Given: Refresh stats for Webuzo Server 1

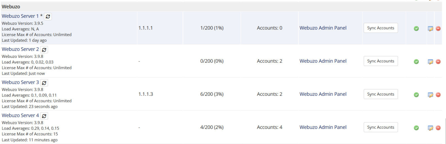Looking at the screenshot, I should pos(48,16).
